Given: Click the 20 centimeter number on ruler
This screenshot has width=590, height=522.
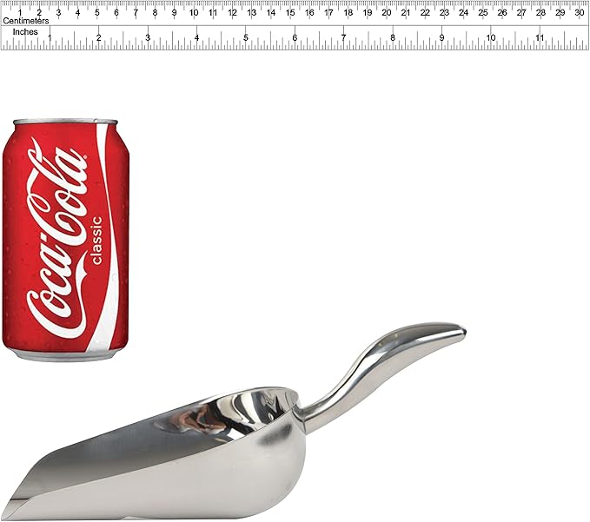Looking at the screenshot, I should pos(387,12).
